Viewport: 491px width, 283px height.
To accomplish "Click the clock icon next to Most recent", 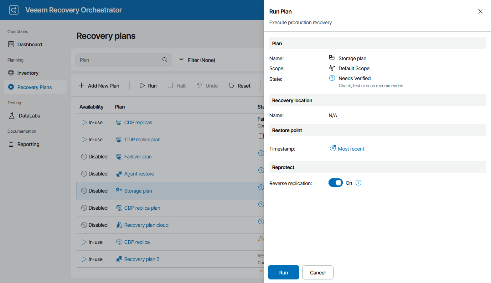I will tap(332, 148).
